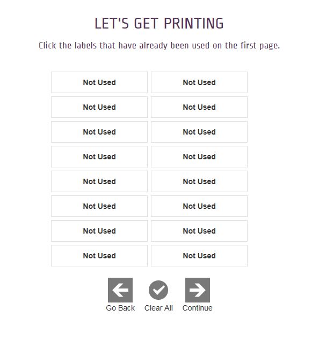Click the Continue right arrow icon
The height and width of the screenshot is (352, 319).
pos(198,290)
